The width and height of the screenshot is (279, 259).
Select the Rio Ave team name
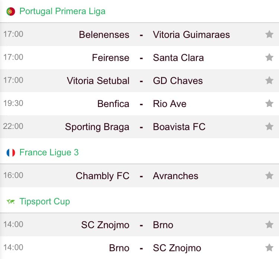click(170, 104)
